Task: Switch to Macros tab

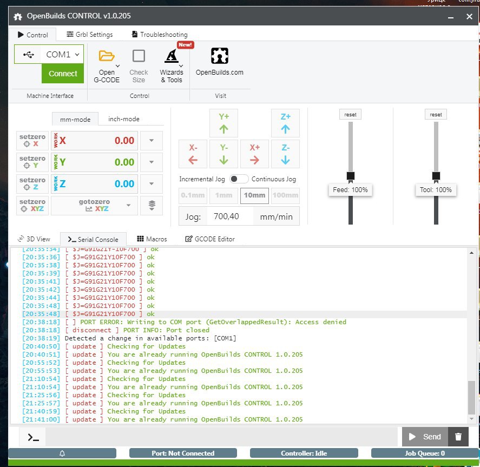Action: click(152, 239)
